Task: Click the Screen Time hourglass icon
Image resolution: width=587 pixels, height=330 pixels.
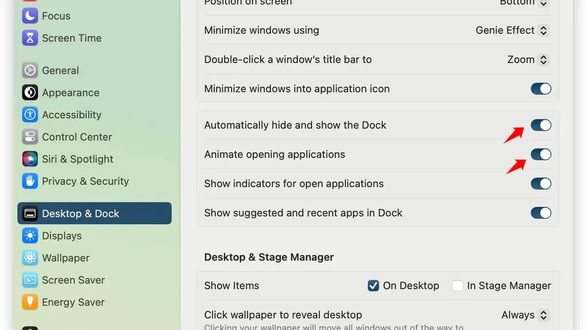Action: pos(30,38)
